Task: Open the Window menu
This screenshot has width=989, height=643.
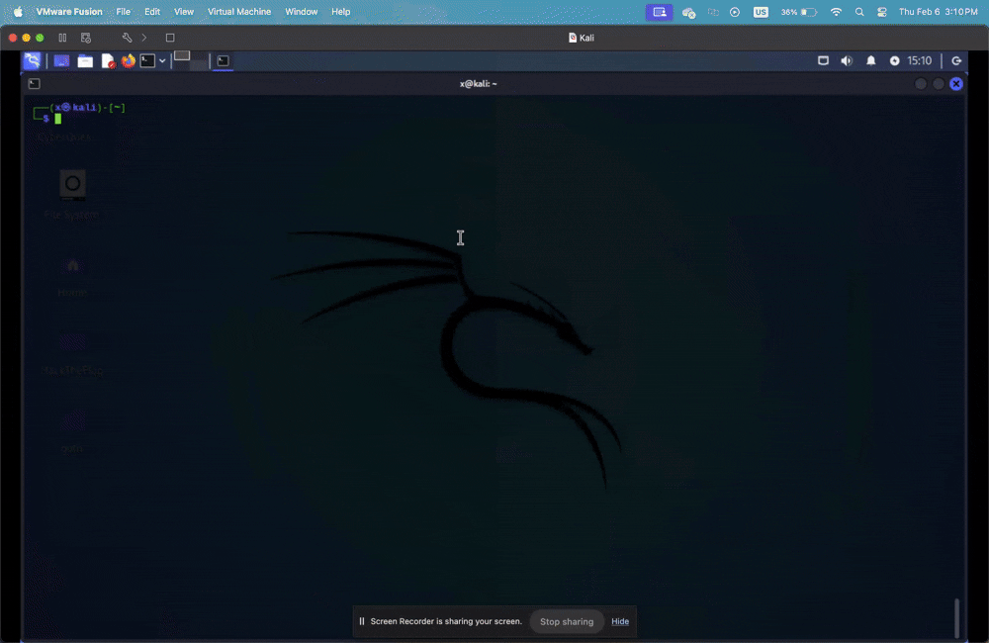Action: (x=301, y=11)
